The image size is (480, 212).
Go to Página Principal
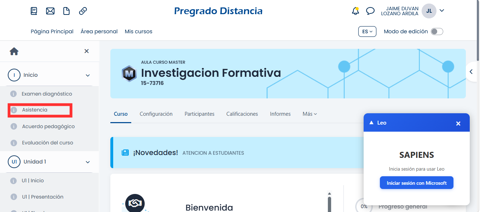click(x=52, y=31)
